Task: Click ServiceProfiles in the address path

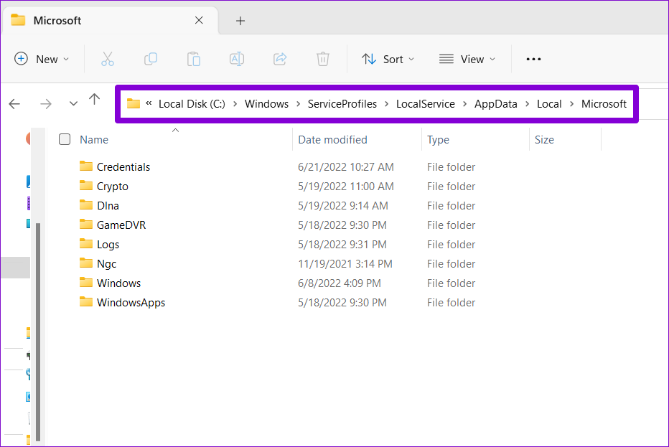Action: (x=342, y=103)
